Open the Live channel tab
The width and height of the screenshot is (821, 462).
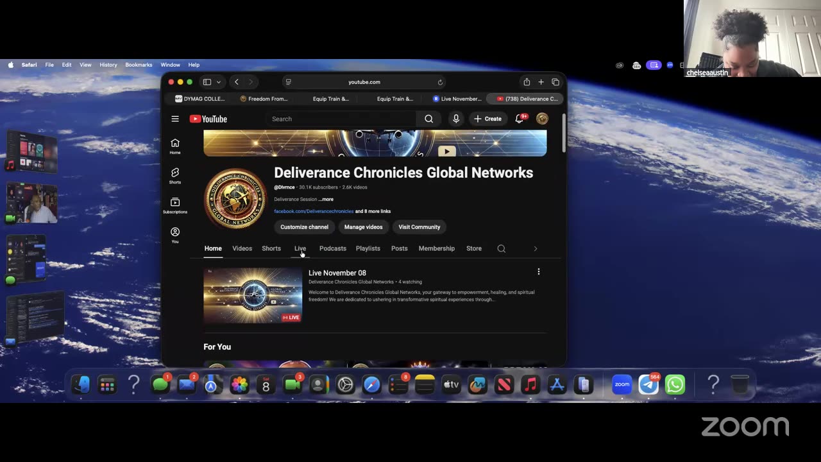click(300, 248)
